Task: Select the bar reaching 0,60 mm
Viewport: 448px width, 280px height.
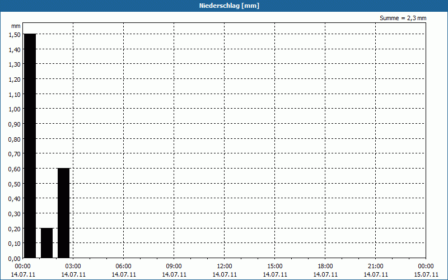Action: pyautogui.click(x=63, y=213)
